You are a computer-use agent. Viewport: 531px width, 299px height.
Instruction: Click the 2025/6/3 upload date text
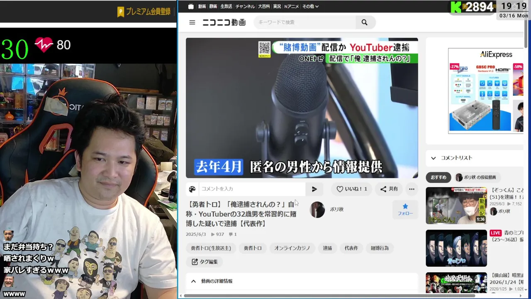[x=196, y=234]
